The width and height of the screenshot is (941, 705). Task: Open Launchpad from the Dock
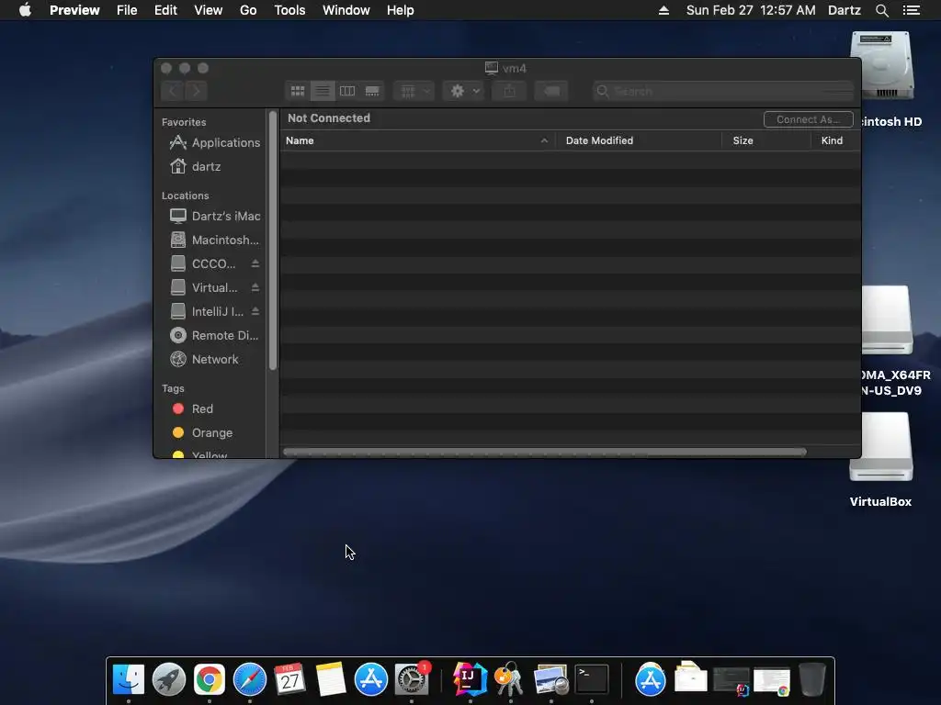click(169, 680)
